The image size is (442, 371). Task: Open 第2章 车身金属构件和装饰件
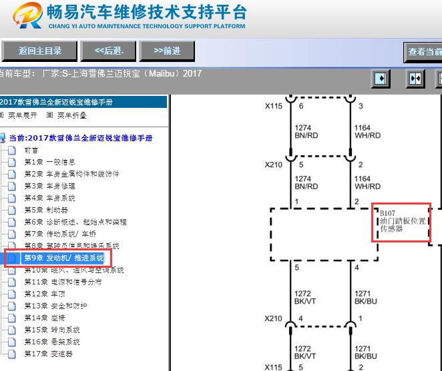[x=71, y=174]
